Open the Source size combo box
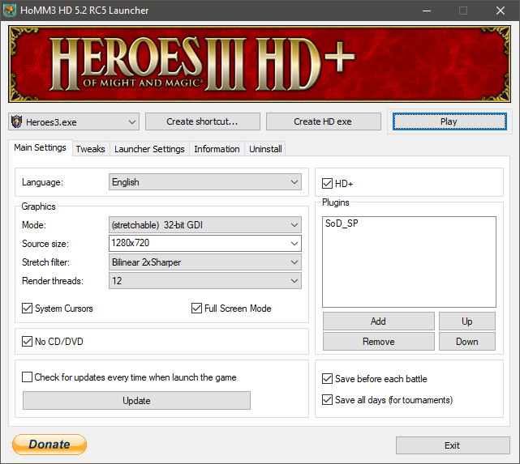 point(204,243)
